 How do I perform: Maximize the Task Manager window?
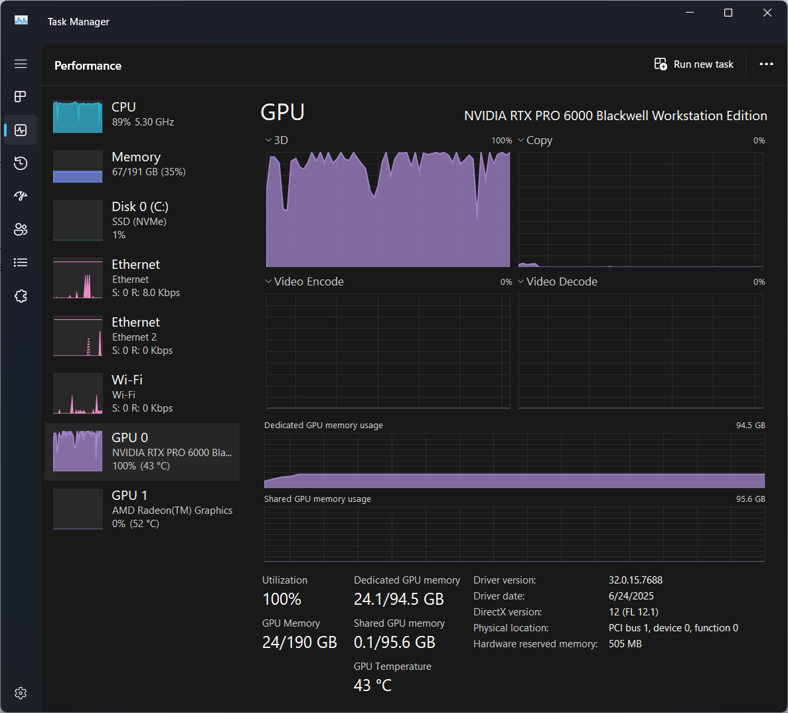728,13
